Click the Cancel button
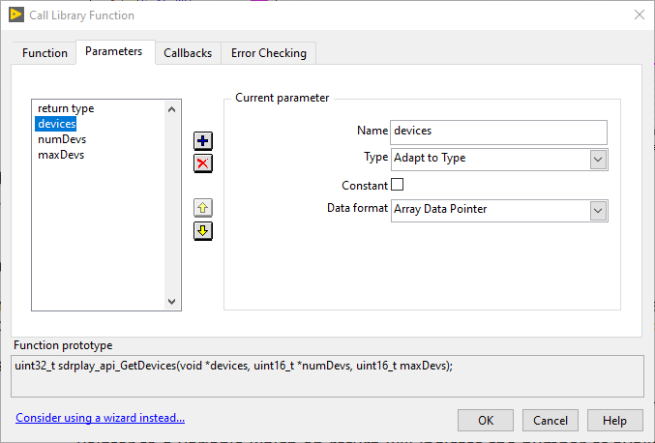The width and height of the screenshot is (655, 443). coord(551,420)
